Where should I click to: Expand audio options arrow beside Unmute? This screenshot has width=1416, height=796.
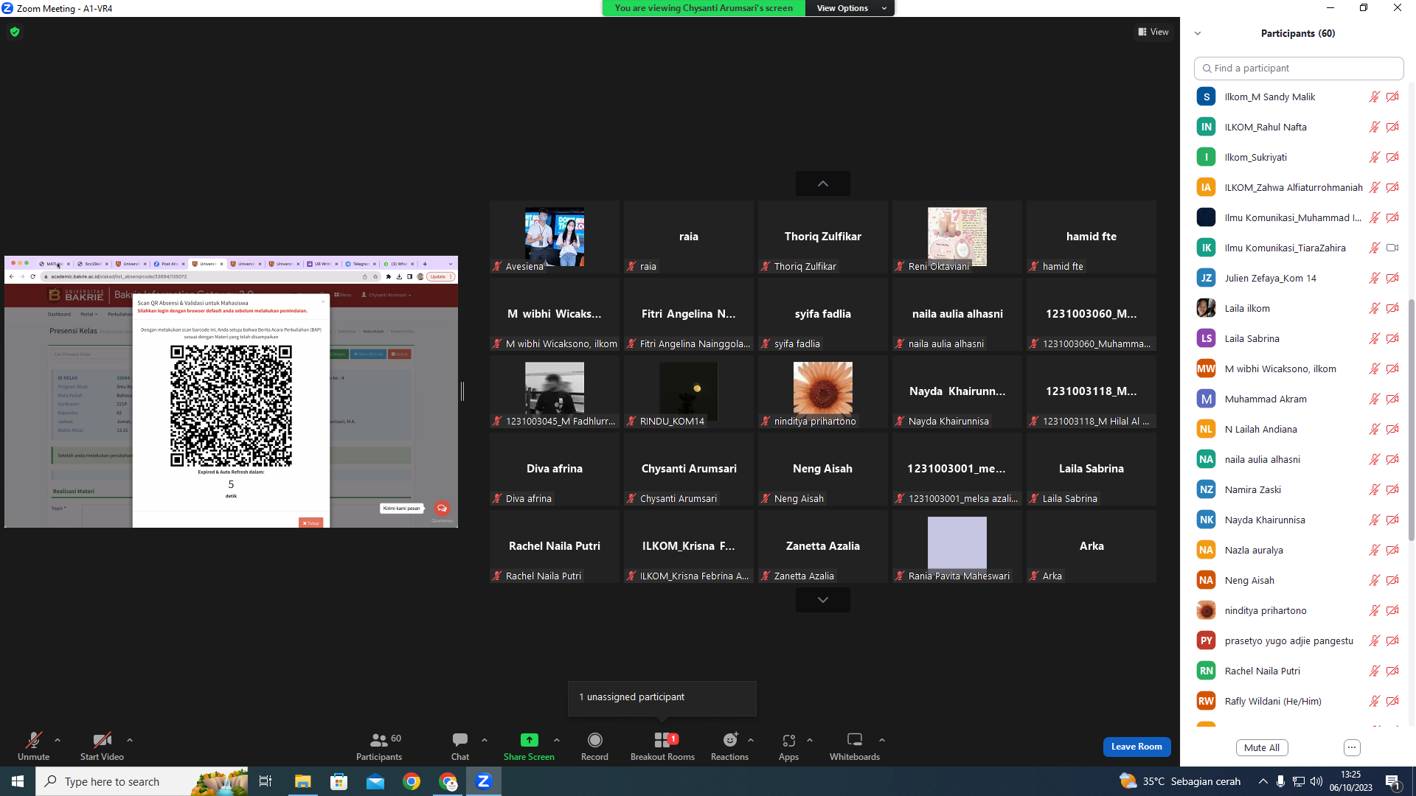point(58,740)
